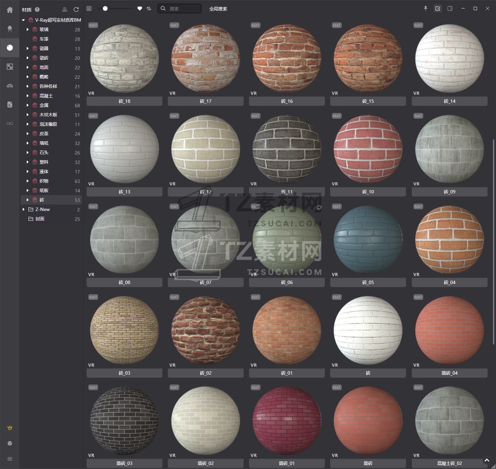
Task: Select the 简砖_01 crimson brick thumbnail
Action: click(287, 421)
